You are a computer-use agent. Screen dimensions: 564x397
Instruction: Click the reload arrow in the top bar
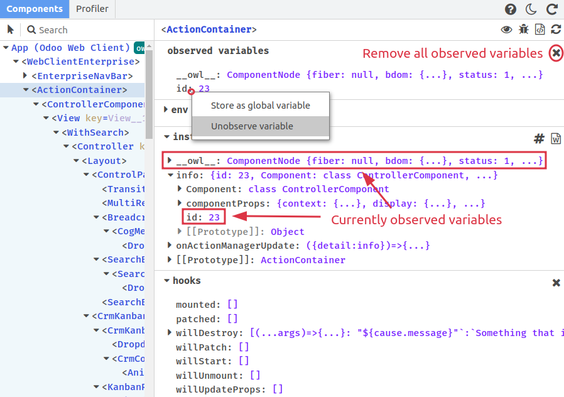(x=552, y=9)
